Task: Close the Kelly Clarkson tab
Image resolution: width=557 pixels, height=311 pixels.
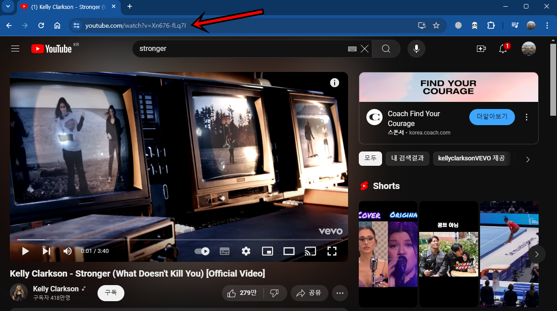Action: [115, 7]
